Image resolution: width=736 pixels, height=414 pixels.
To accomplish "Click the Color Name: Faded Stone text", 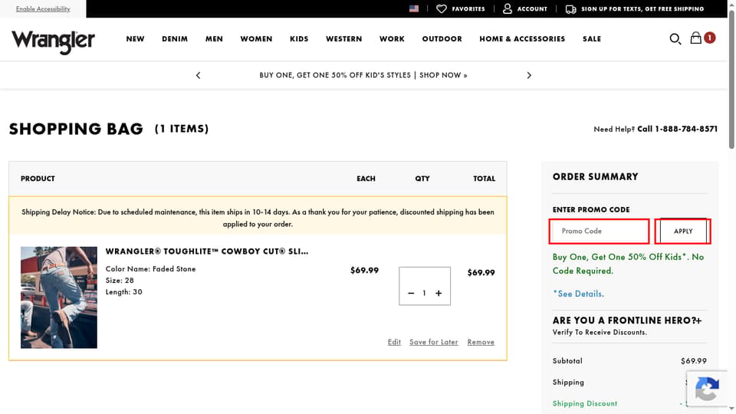I will tap(150, 269).
